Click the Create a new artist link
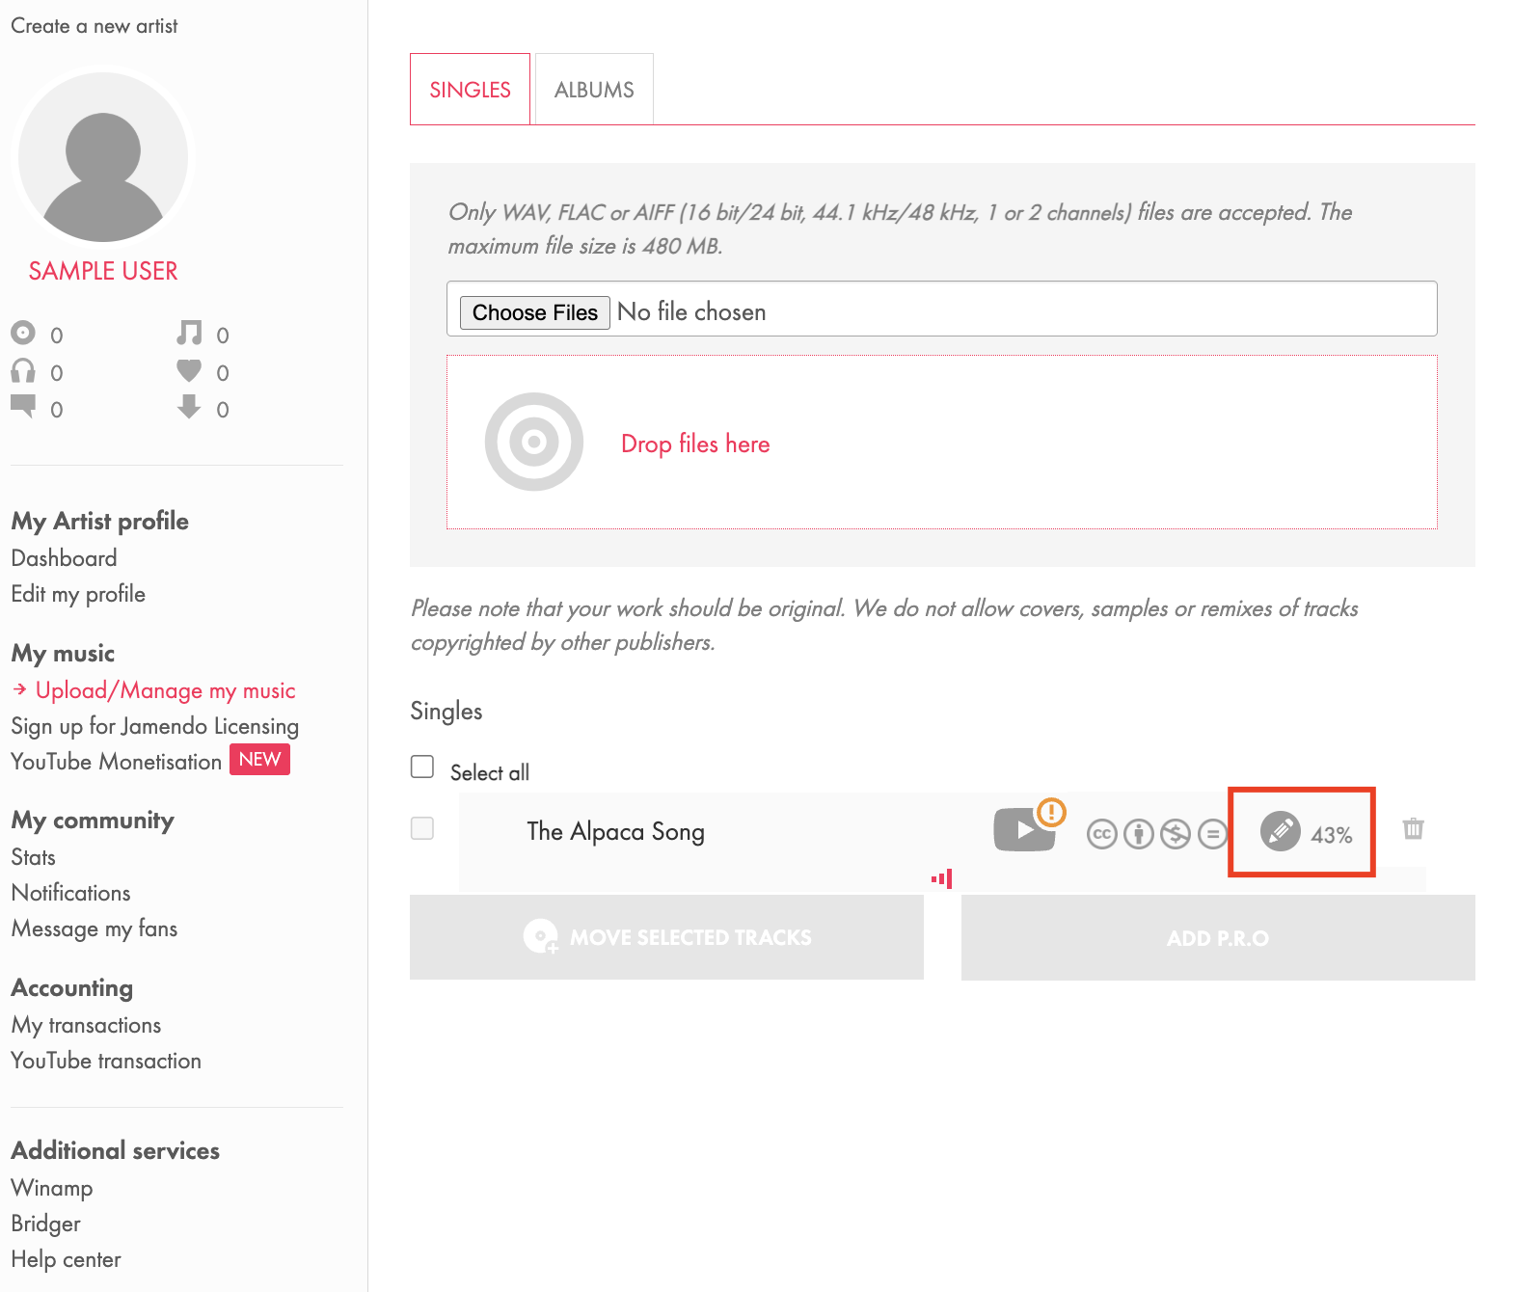Screen dimensions: 1514x1292 (95, 26)
